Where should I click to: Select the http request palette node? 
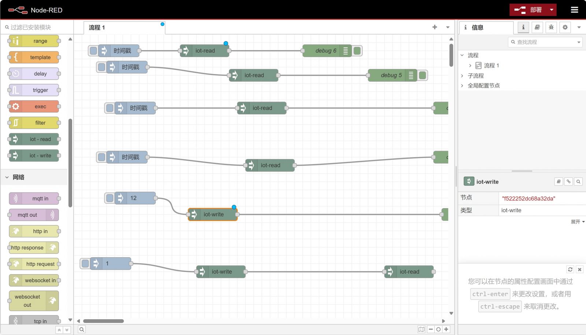coord(34,264)
